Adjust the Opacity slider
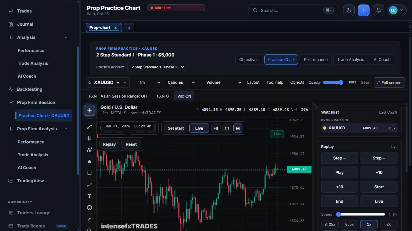 [333, 82]
